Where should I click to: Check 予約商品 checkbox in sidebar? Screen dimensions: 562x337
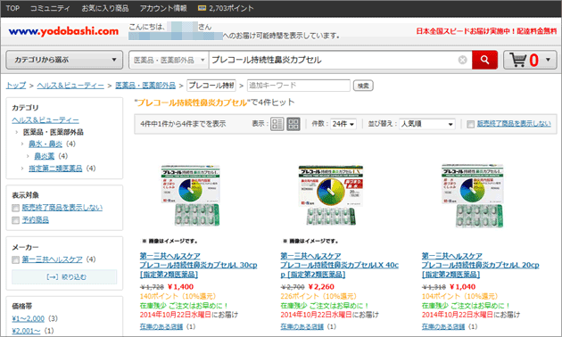coord(15,220)
